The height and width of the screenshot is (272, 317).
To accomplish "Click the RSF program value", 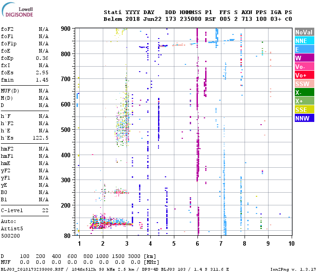I will coord(210,19).
